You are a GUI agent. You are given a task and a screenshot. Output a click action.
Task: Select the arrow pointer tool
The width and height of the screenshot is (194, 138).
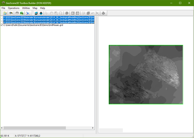tap(47, 13)
